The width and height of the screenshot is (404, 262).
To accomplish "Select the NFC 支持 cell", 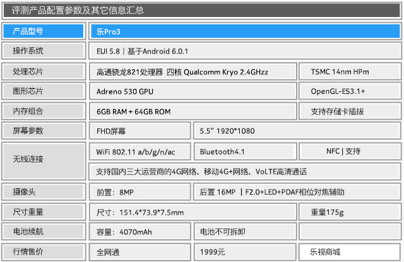I will [x=350, y=151].
